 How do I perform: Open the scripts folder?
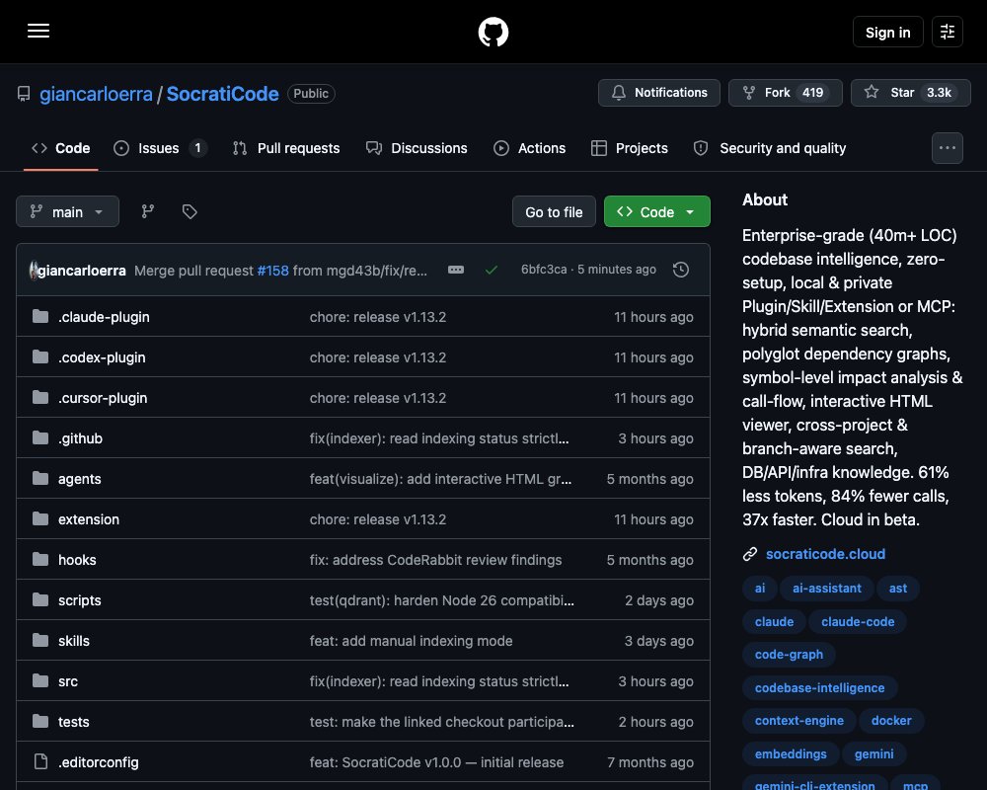click(x=79, y=600)
